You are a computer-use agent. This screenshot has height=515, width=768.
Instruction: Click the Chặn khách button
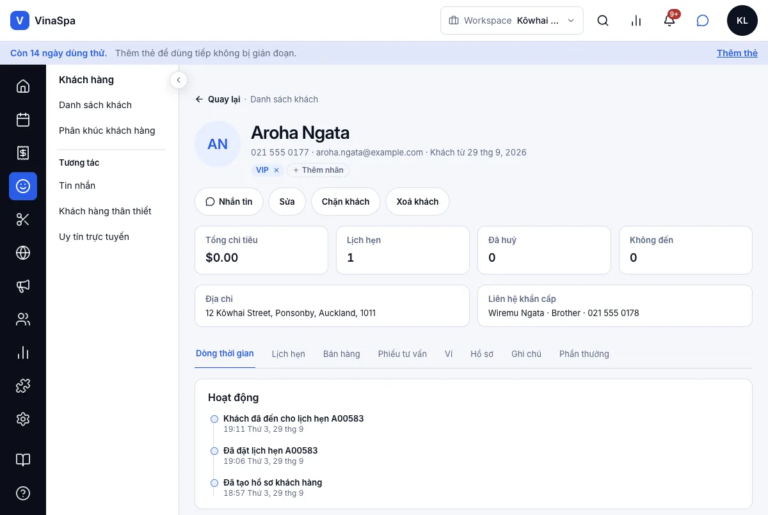(x=346, y=202)
